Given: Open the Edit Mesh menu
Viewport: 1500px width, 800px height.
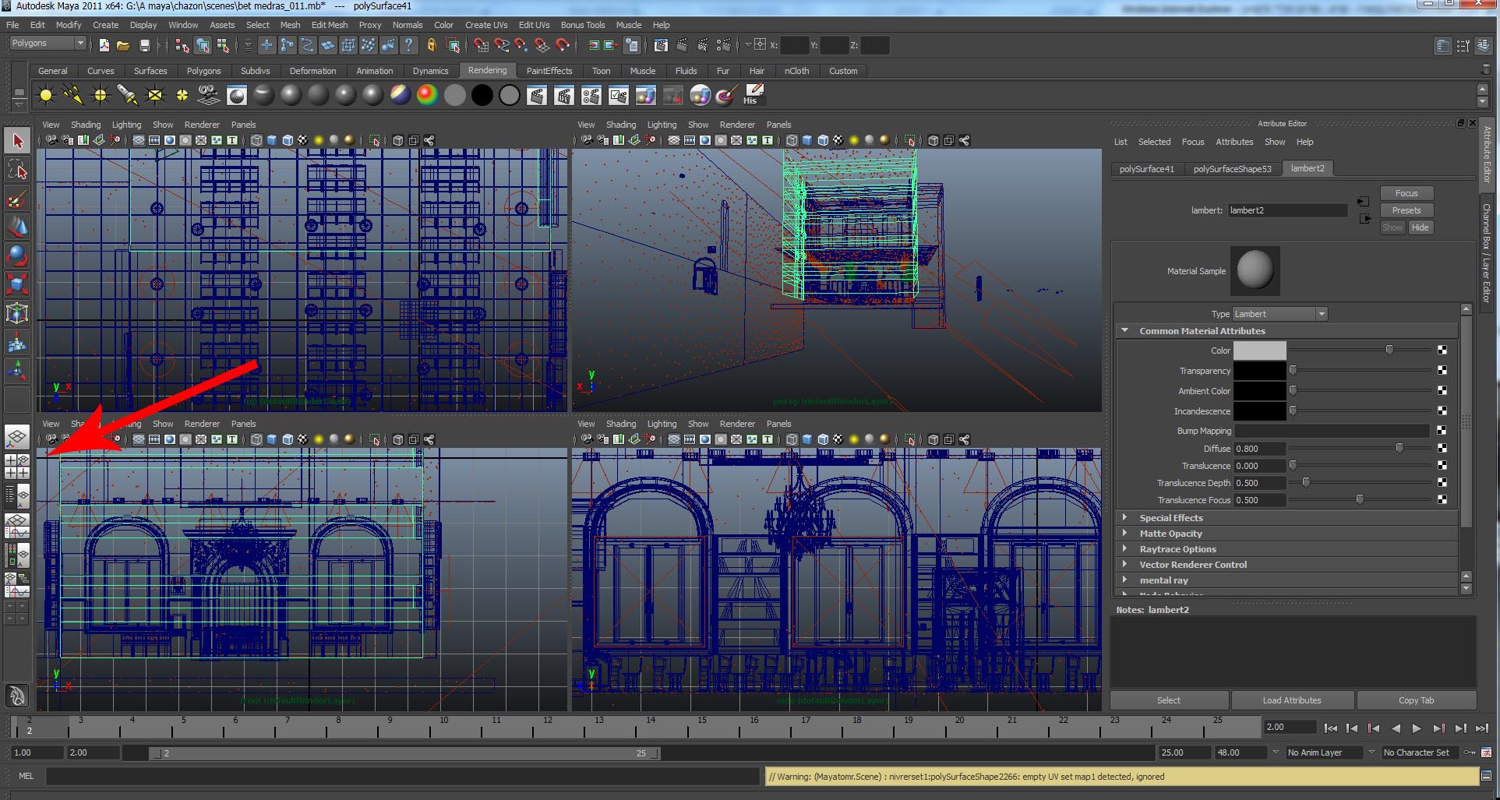Looking at the screenshot, I should point(329,25).
